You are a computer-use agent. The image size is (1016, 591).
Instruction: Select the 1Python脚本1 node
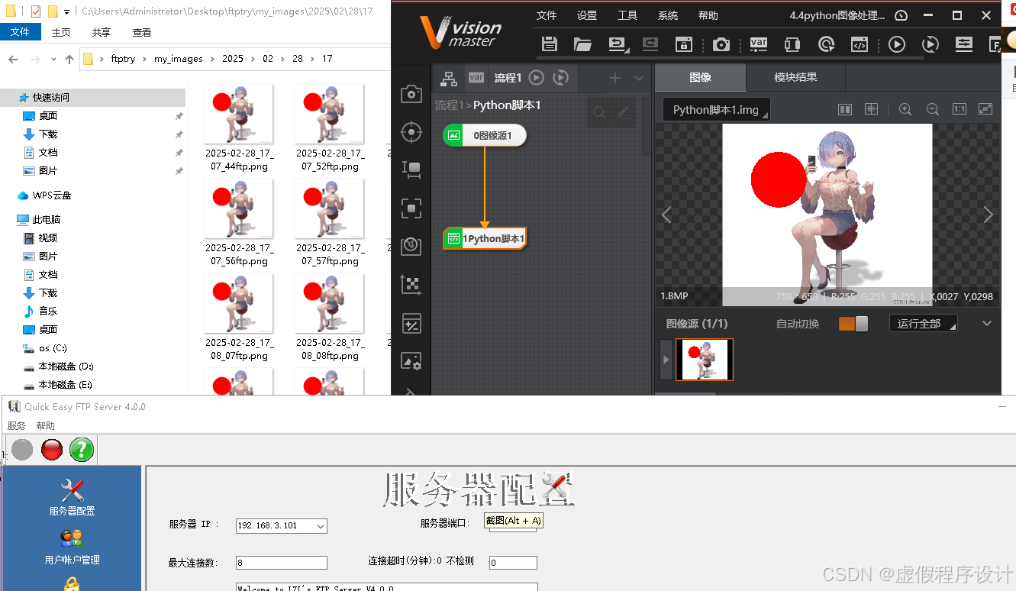(x=485, y=239)
